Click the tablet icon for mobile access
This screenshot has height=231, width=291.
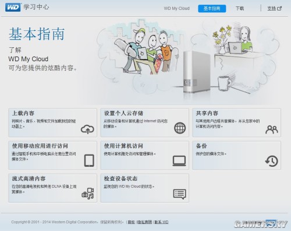pyautogui.click(x=89, y=160)
